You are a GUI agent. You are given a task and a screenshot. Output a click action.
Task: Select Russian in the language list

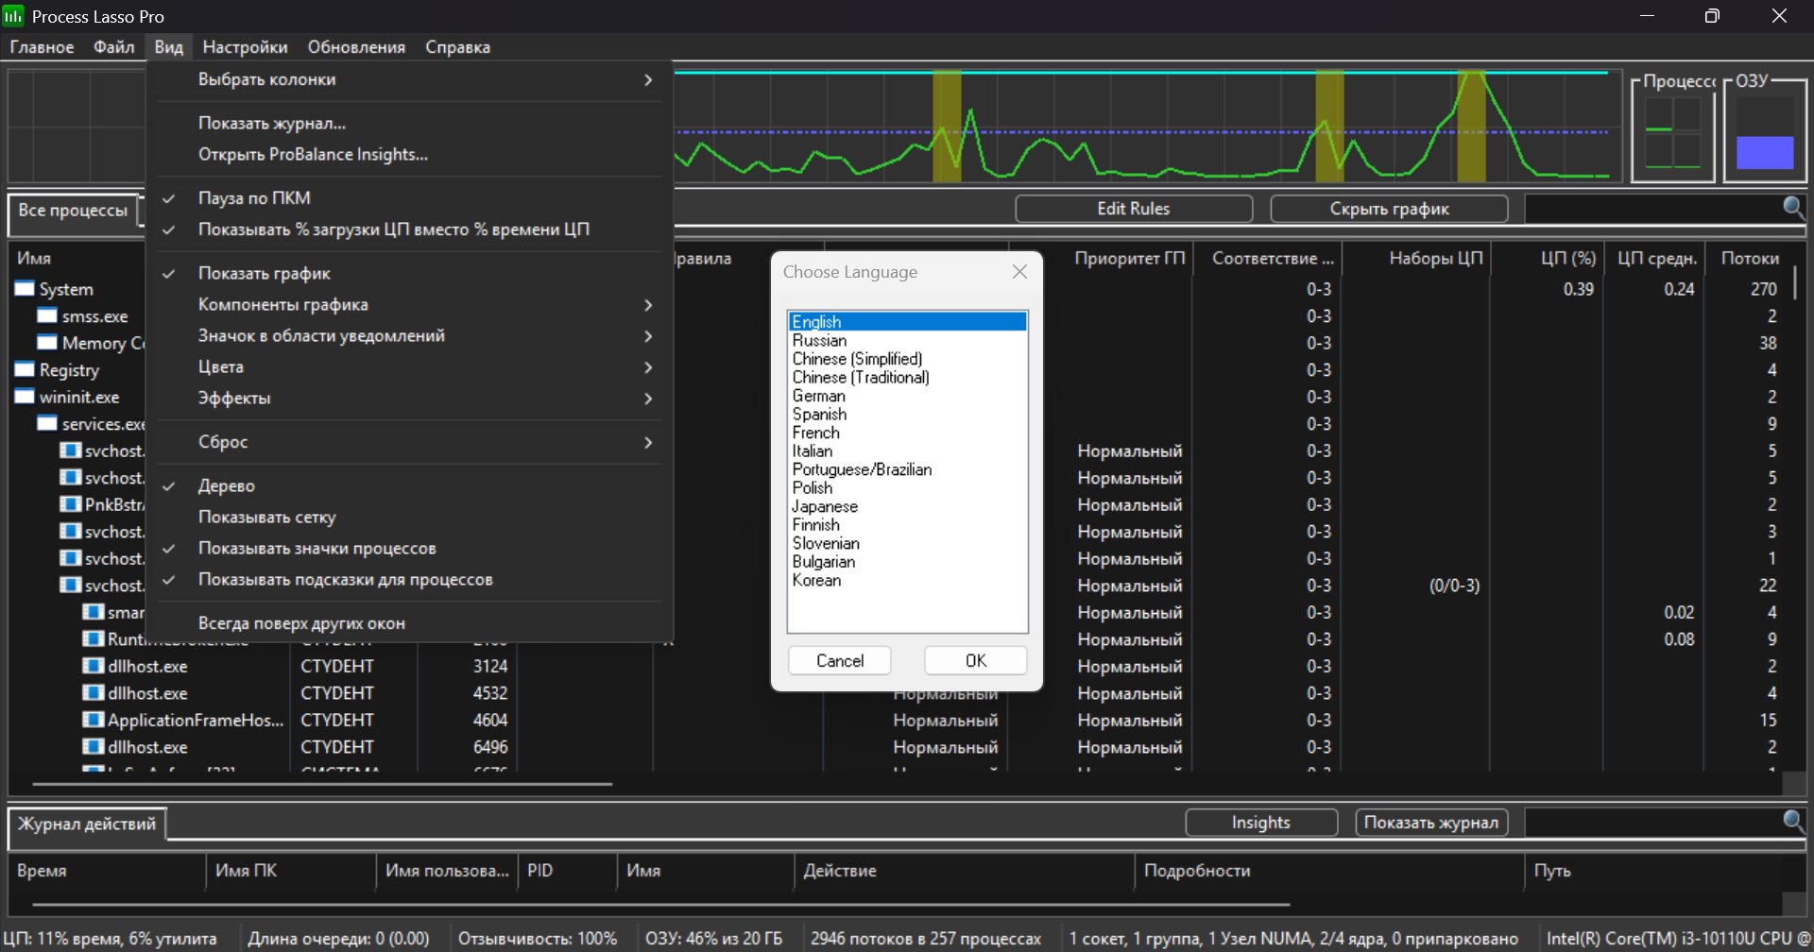pos(819,341)
